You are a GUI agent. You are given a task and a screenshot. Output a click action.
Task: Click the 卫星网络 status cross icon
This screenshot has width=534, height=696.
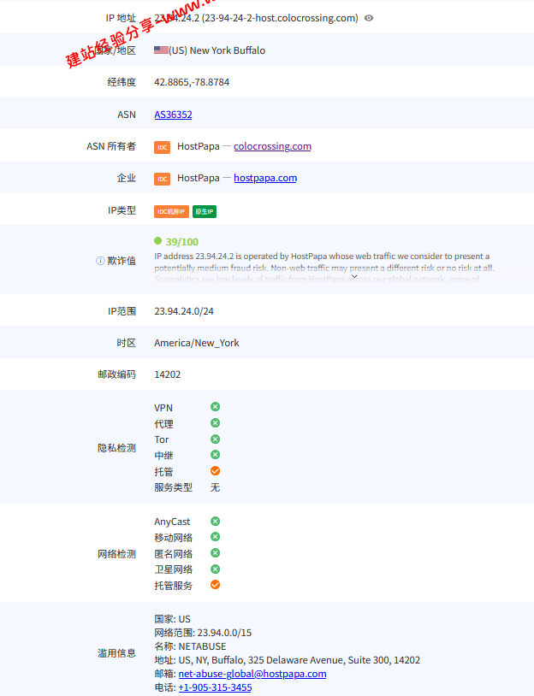(x=215, y=569)
